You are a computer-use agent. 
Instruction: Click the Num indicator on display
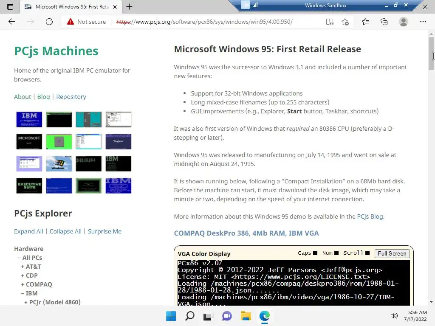click(330, 253)
